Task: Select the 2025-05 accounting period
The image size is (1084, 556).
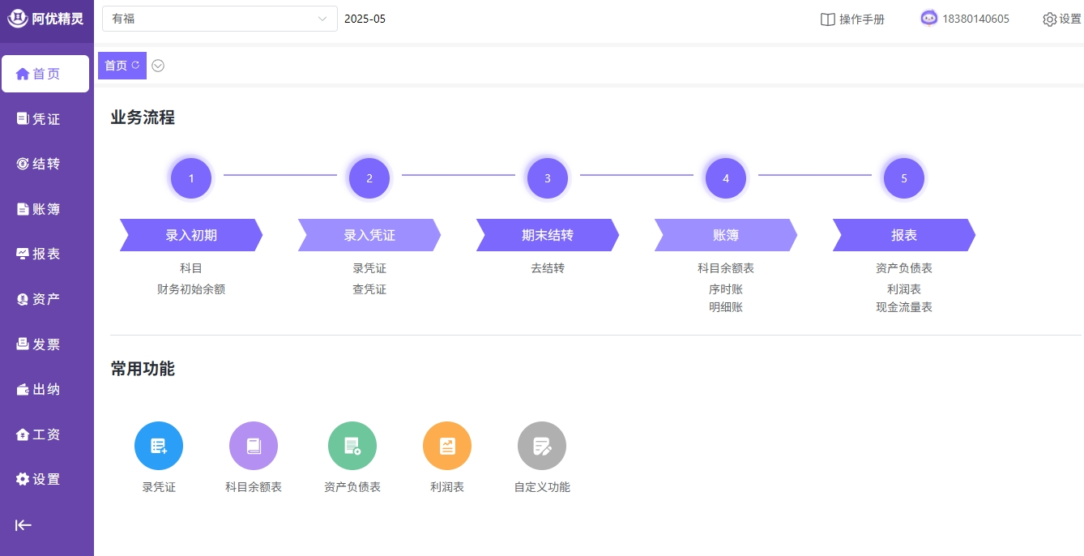Action: (365, 19)
